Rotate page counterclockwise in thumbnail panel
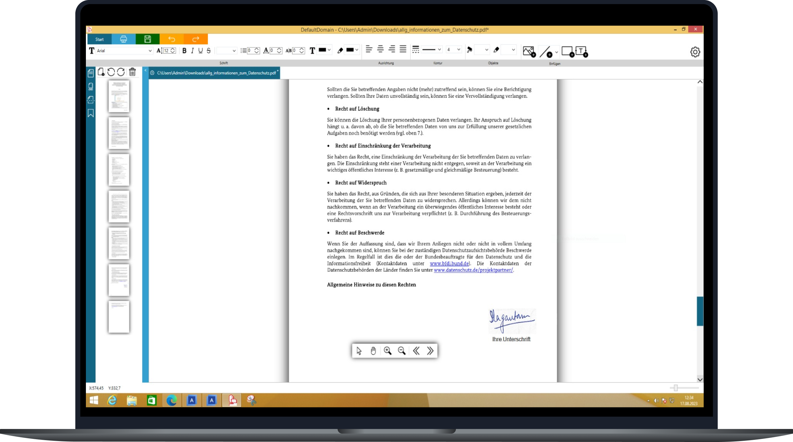Image resolution: width=793 pixels, height=442 pixels. pyautogui.click(x=111, y=72)
